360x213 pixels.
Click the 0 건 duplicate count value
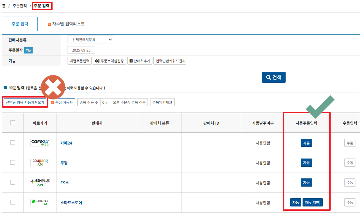click(x=106, y=102)
